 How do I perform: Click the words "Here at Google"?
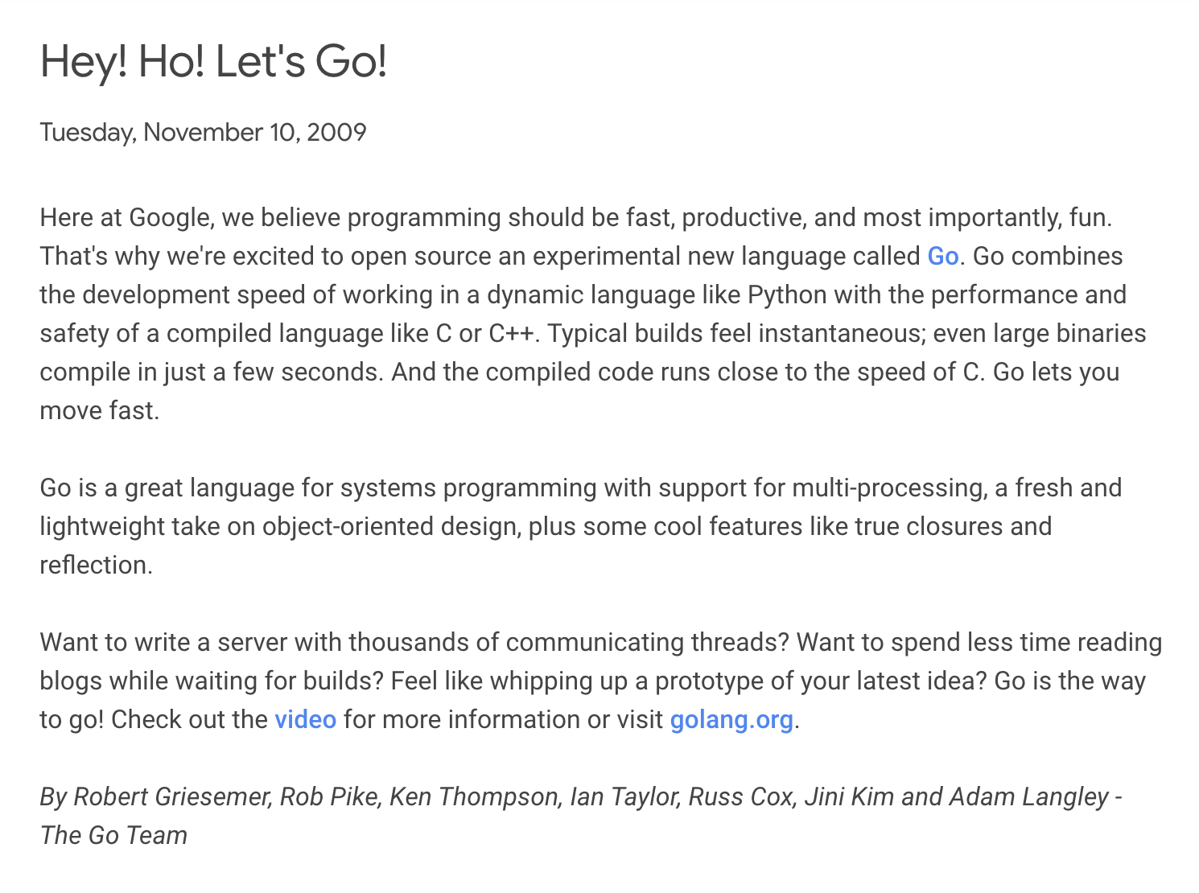125,218
